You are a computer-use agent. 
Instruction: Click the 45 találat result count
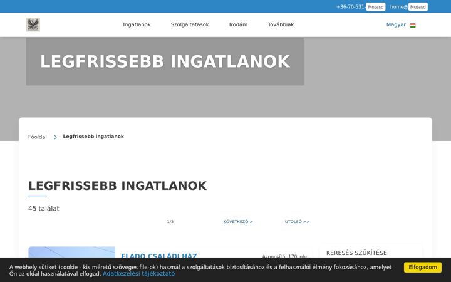(x=44, y=209)
